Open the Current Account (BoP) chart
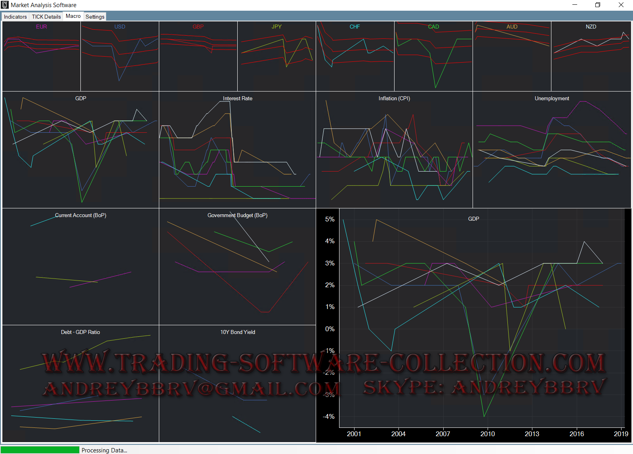Screen dimensions: 633x454 coord(80,266)
